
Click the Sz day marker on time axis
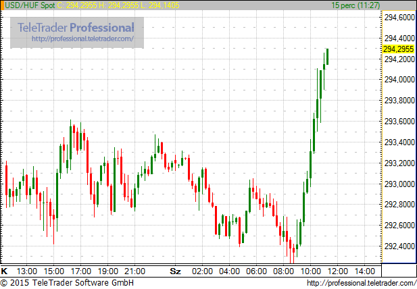coord(175,271)
